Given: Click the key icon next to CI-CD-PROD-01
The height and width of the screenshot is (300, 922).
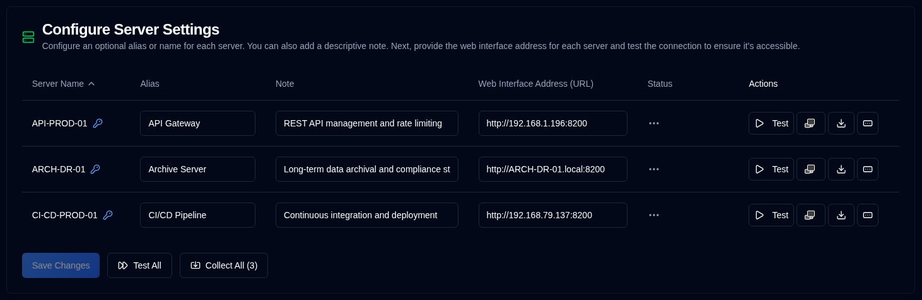Looking at the screenshot, I should [x=108, y=215].
